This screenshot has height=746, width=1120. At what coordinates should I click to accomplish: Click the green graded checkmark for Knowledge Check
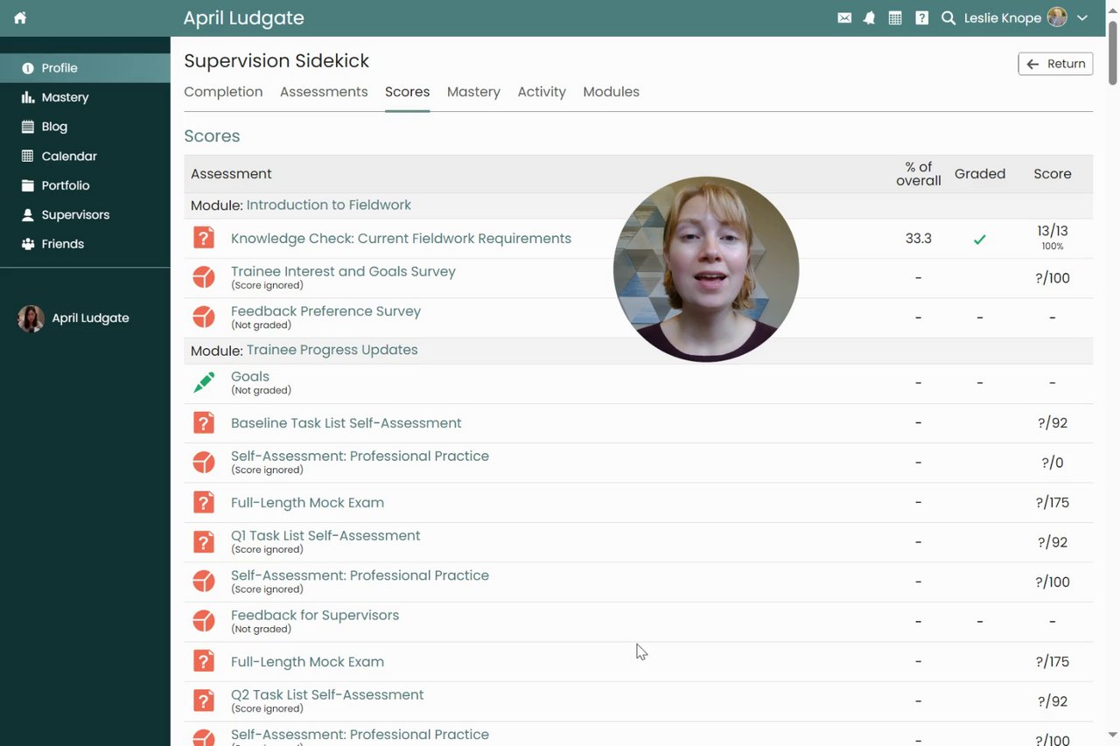pyautogui.click(x=980, y=239)
